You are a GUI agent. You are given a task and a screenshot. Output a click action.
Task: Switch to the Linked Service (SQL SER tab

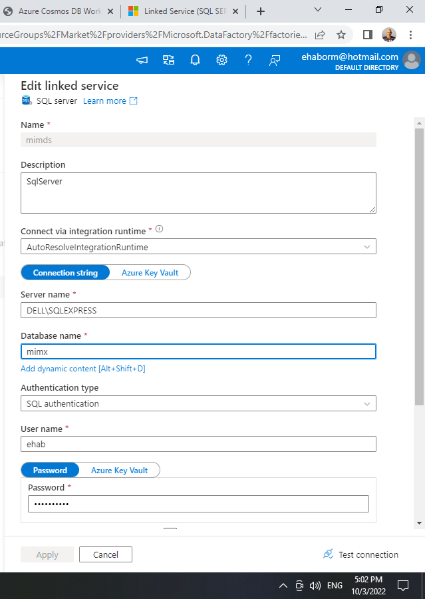pos(185,11)
